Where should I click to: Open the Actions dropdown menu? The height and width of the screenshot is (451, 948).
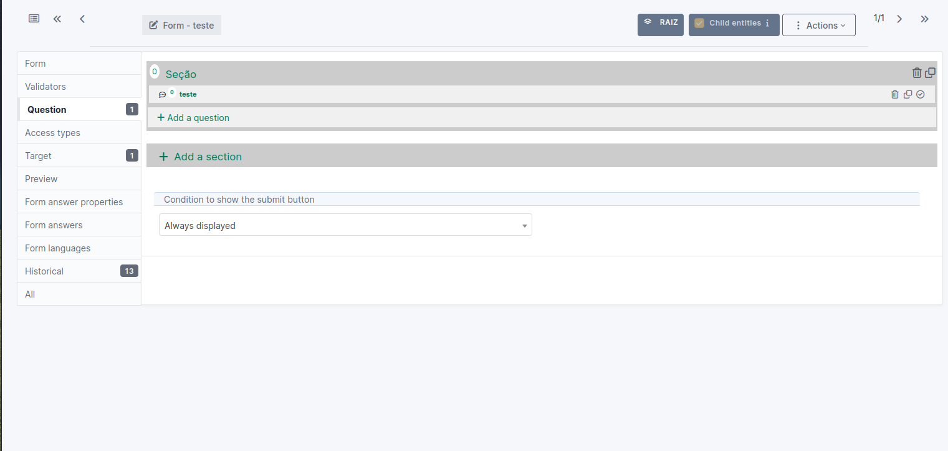[x=818, y=25]
